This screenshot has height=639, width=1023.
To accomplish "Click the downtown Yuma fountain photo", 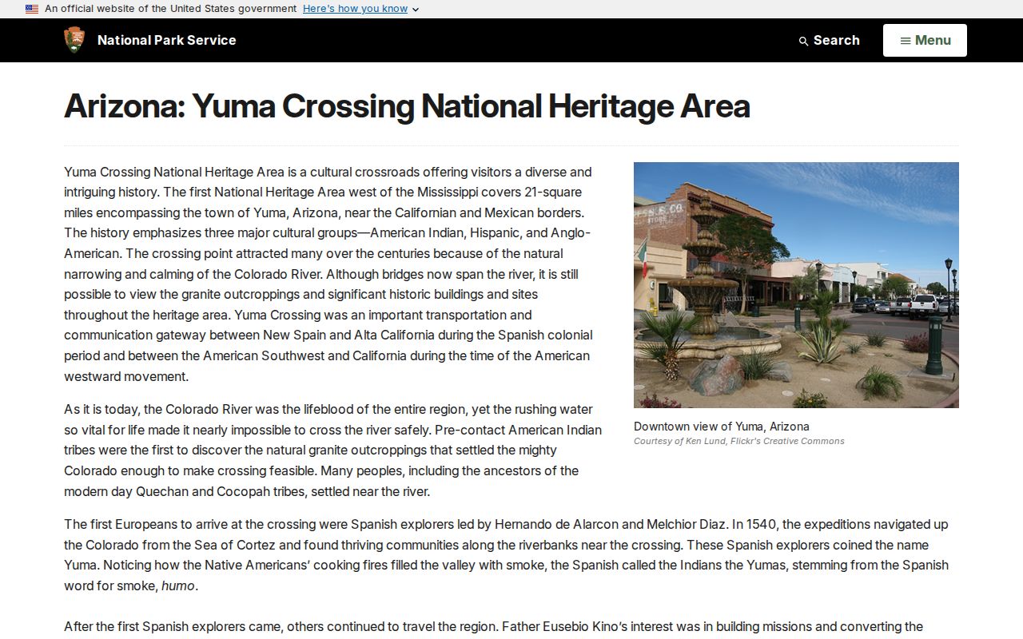I will 796,285.
